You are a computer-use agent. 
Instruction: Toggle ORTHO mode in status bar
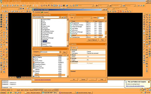coord(26,90)
